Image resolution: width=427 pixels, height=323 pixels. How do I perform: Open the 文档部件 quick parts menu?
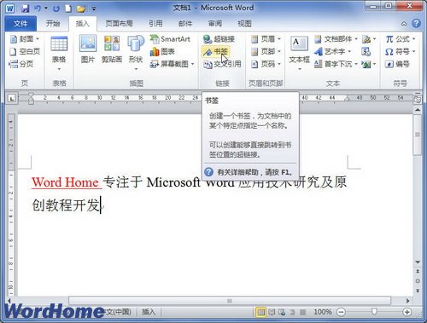click(x=336, y=39)
